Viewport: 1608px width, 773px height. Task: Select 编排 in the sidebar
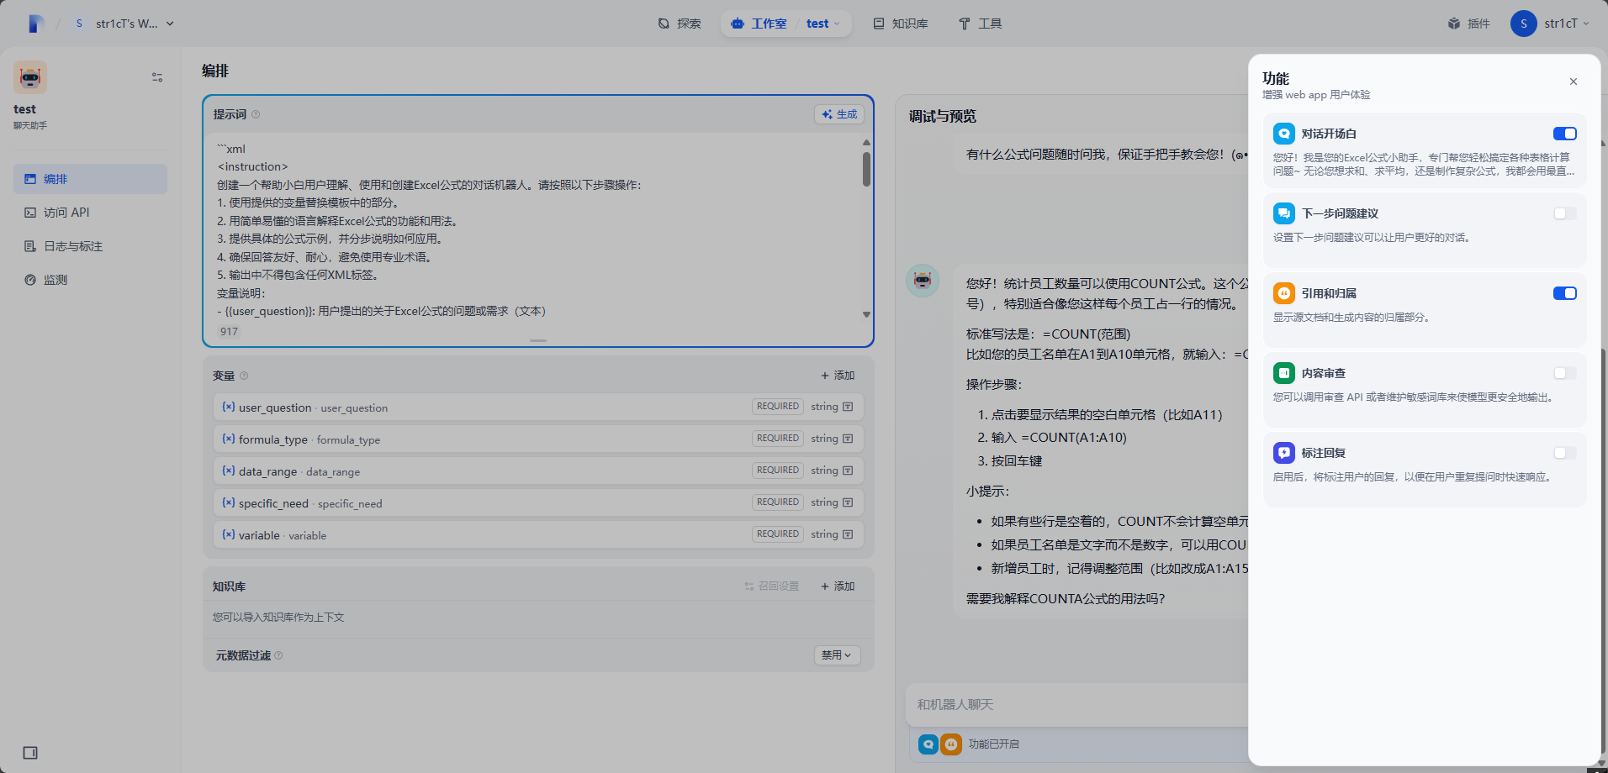tap(90, 179)
